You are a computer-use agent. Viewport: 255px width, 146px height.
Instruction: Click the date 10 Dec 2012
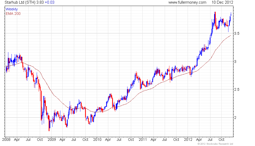click(x=222, y=2)
